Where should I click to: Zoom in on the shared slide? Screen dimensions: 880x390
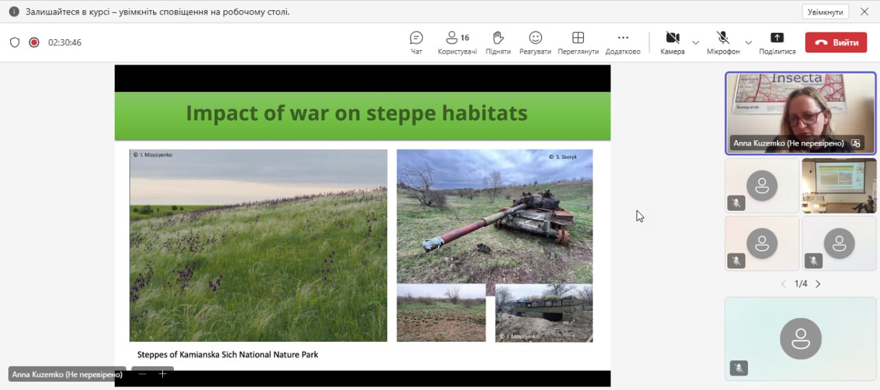163,374
